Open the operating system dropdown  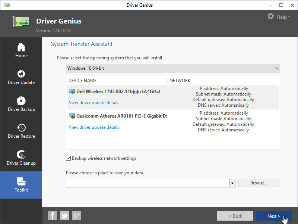(x=173, y=68)
